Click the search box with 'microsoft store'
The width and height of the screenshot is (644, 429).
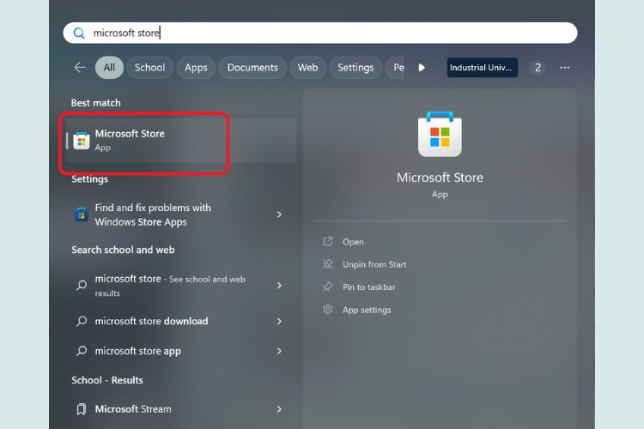coord(320,33)
